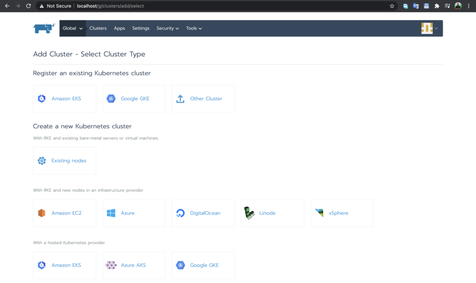Reload the page with refresh icon

pos(28,6)
